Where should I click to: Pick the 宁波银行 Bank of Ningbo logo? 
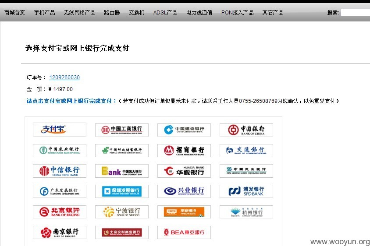click(122, 211)
